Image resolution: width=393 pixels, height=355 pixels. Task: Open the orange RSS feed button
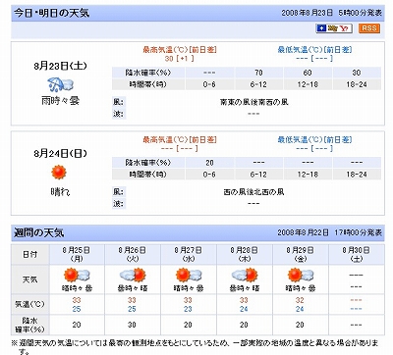click(369, 28)
